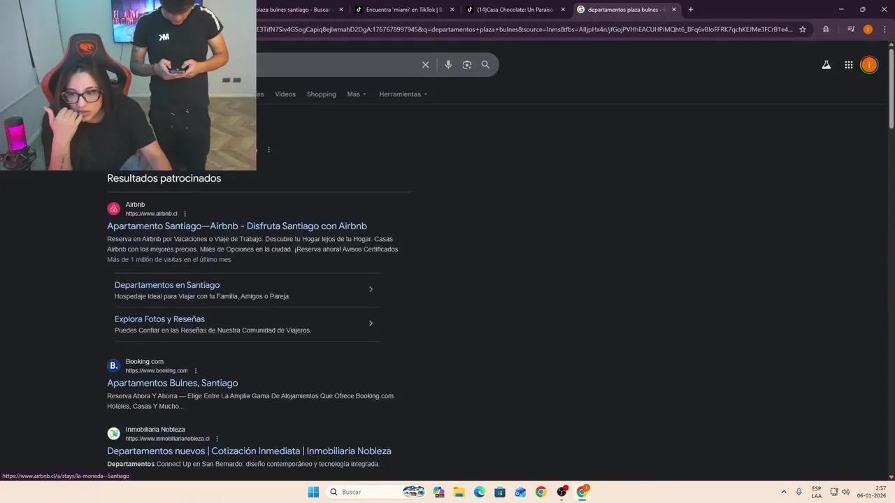The height and width of the screenshot is (503, 895).
Task: Open a new browser tab
Action: (691, 10)
